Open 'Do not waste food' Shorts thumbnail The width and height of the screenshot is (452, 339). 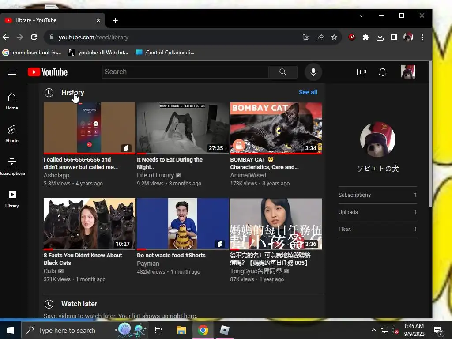click(x=183, y=224)
